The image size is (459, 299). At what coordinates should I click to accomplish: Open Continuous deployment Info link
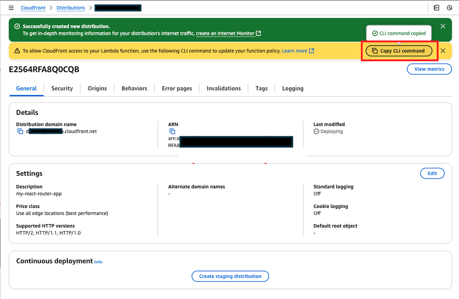pos(98,262)
